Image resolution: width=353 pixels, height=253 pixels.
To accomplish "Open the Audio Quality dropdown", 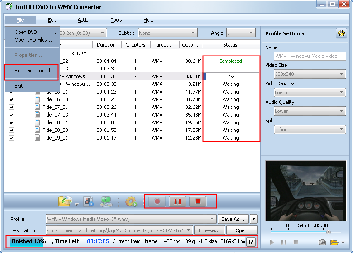I will [310, 111].
